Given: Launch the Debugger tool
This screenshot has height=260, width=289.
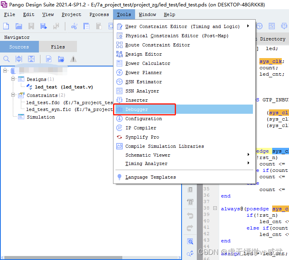Looking at the screenshot, I should click(184, 109).
